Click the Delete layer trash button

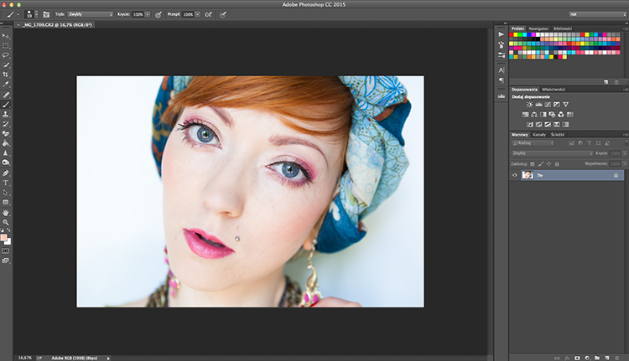coord(617,358)
